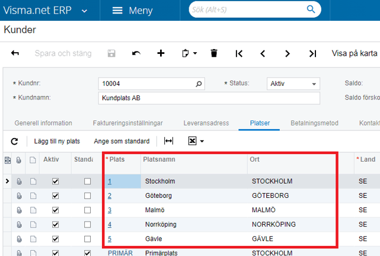The height and width of the screenshot is (256, 380).
Task: Click paperclip icon in Malmö row
Action: (19, 210)
